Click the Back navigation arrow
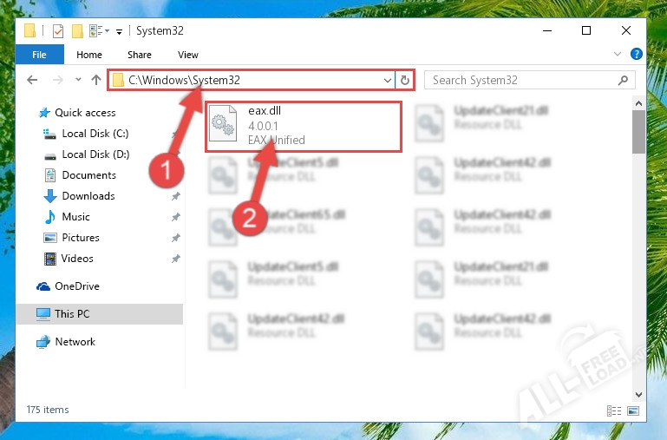The width and height of the screenshot is (667, 440). [32, 80]
